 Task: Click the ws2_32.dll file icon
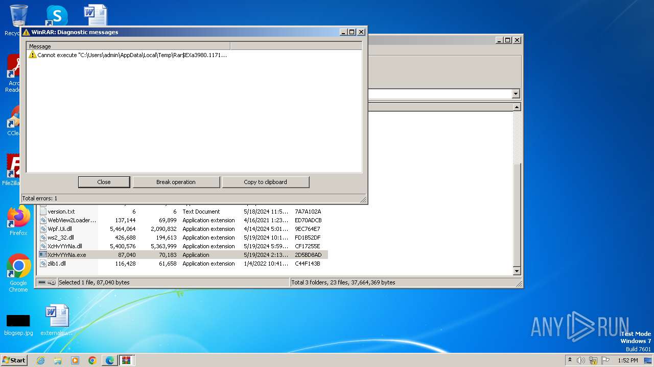pos(43,238)
